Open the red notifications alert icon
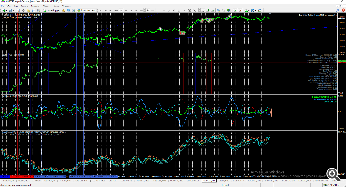346x187 pixels. click(x=343, y=10)
